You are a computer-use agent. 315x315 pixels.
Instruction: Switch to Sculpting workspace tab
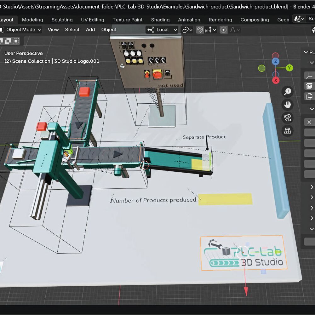[62, 20]
